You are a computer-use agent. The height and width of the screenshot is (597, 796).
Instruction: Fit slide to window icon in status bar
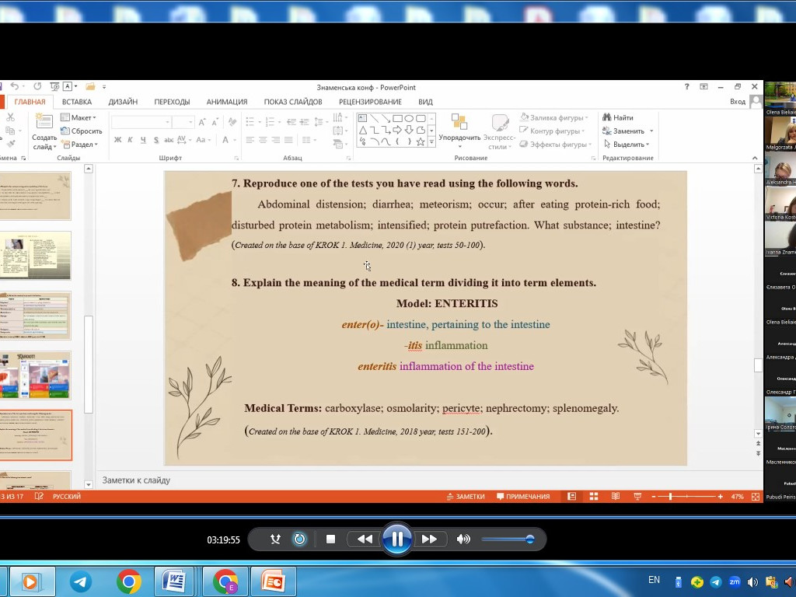(756, 497)
